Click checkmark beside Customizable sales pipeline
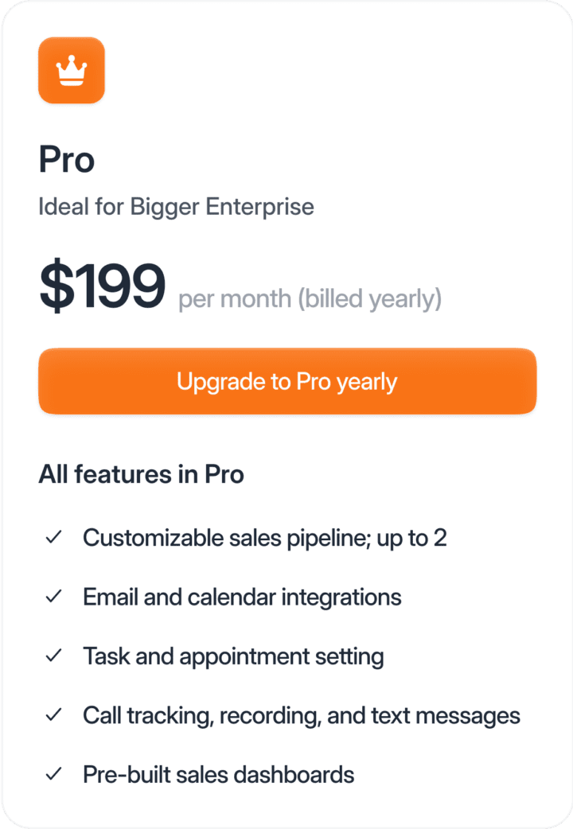The height and width of the screenshot is (829, 573). (54, 538)
